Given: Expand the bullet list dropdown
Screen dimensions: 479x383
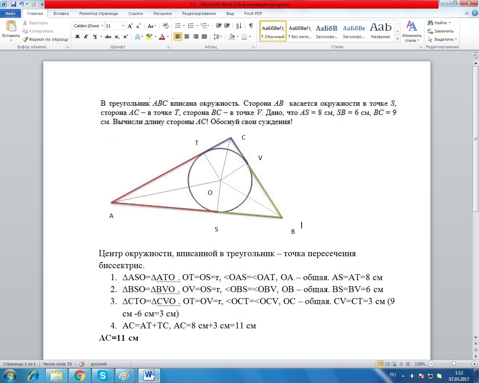Looking at the screenshot, I should 184,26.
